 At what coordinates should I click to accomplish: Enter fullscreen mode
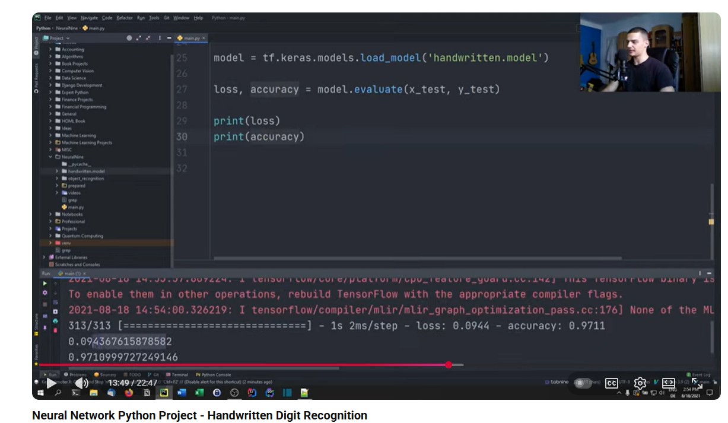point(697,383)
